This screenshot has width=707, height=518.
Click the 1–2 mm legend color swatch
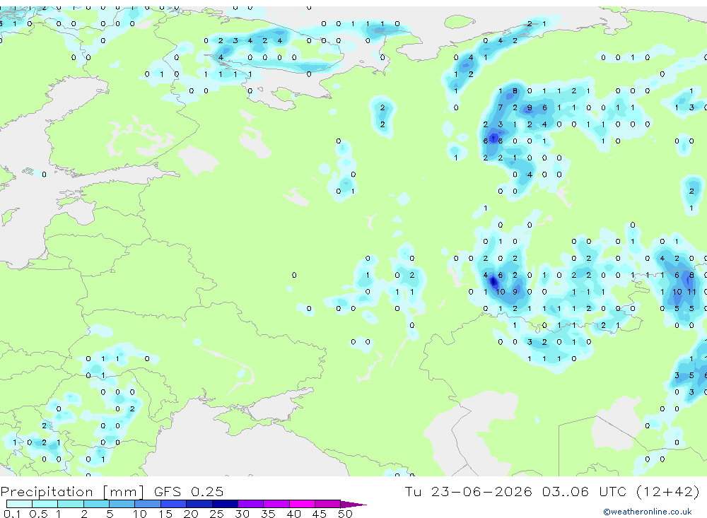[x=70, y=504]
